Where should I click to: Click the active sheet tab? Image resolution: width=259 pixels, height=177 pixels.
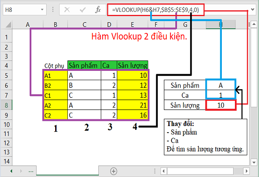tap(67, 170)
